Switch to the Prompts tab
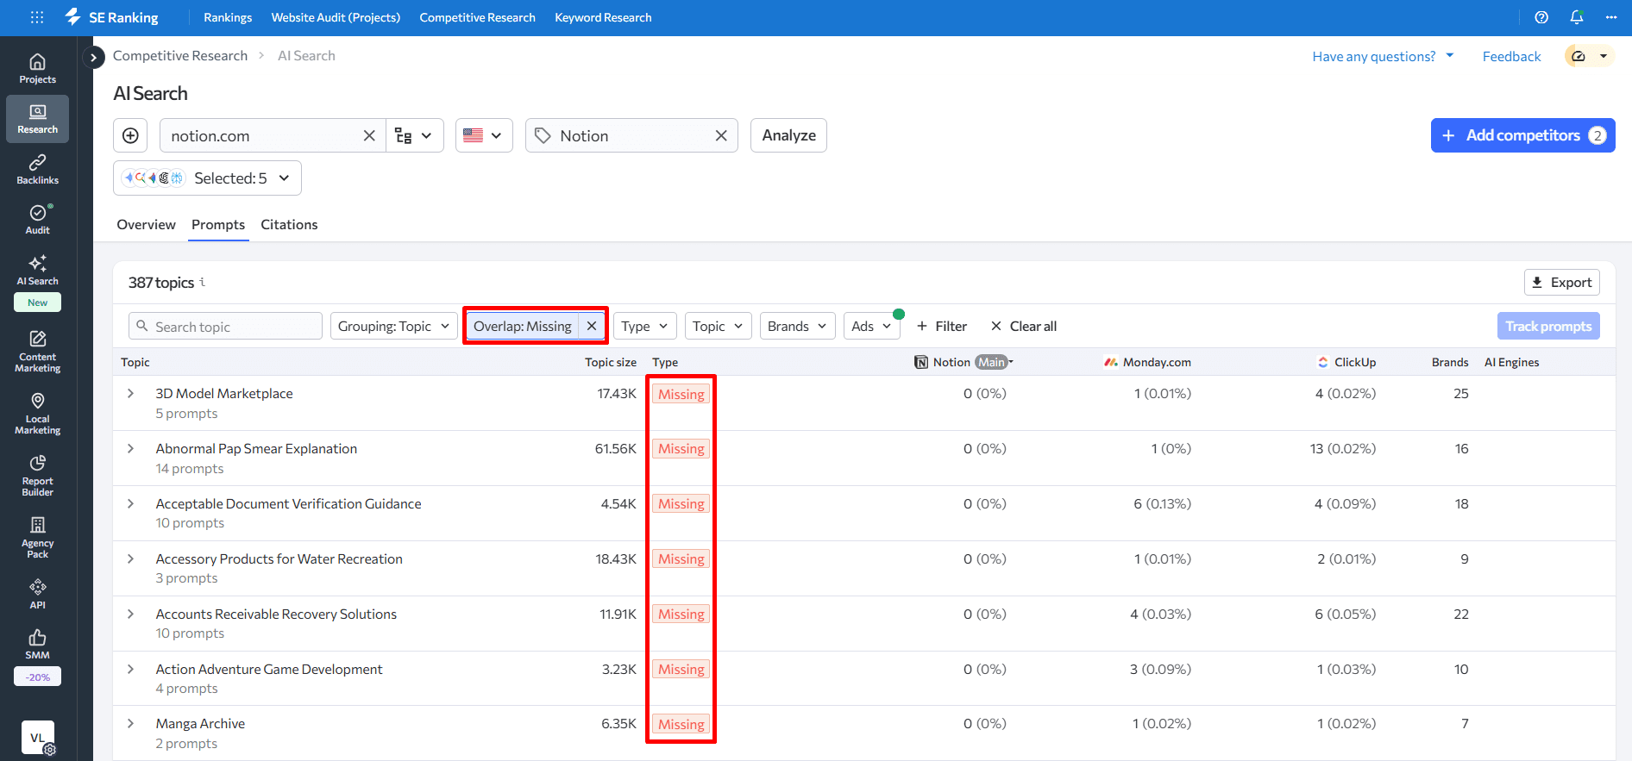The width and height of the screenshot is (1632, 761). [x=218, y=224]
